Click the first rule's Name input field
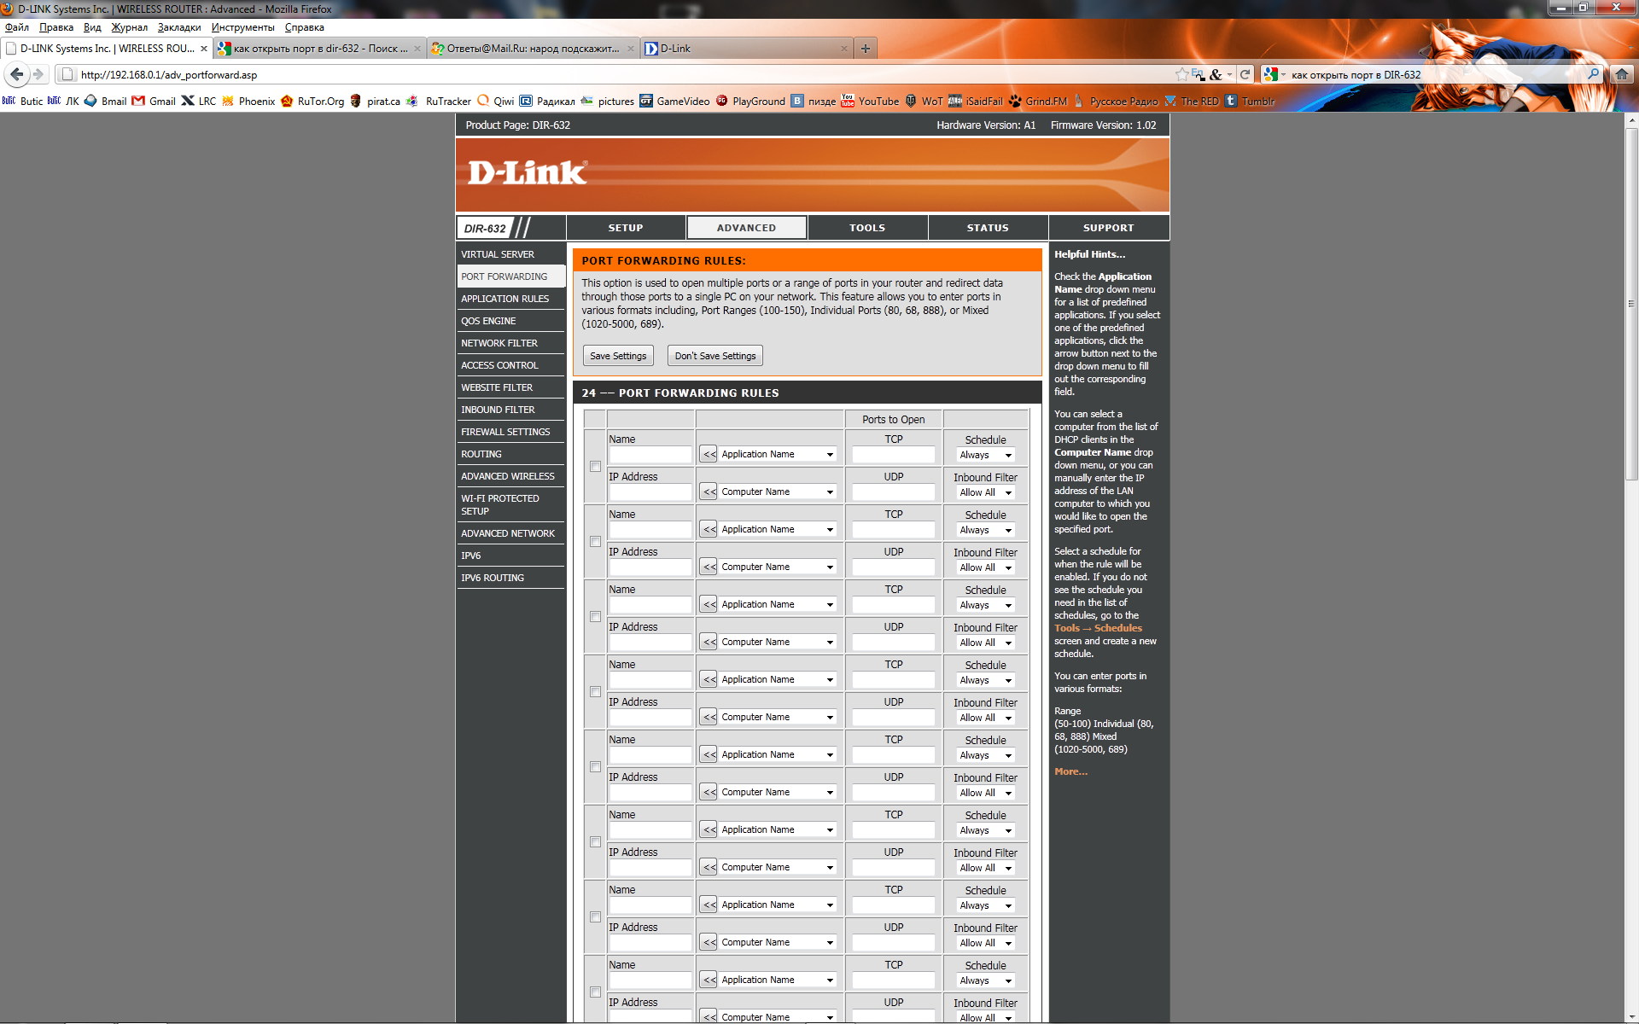This screenshot has width=1639, height=1024. click(650, 455)
